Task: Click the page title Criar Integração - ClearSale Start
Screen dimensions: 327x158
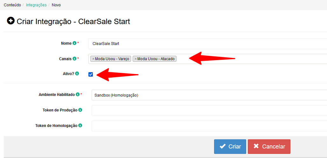Action: point(73,22)
